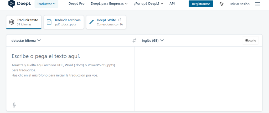Click the DeepL logo
The height and width of the screenshot is (113, 269).
20,4
